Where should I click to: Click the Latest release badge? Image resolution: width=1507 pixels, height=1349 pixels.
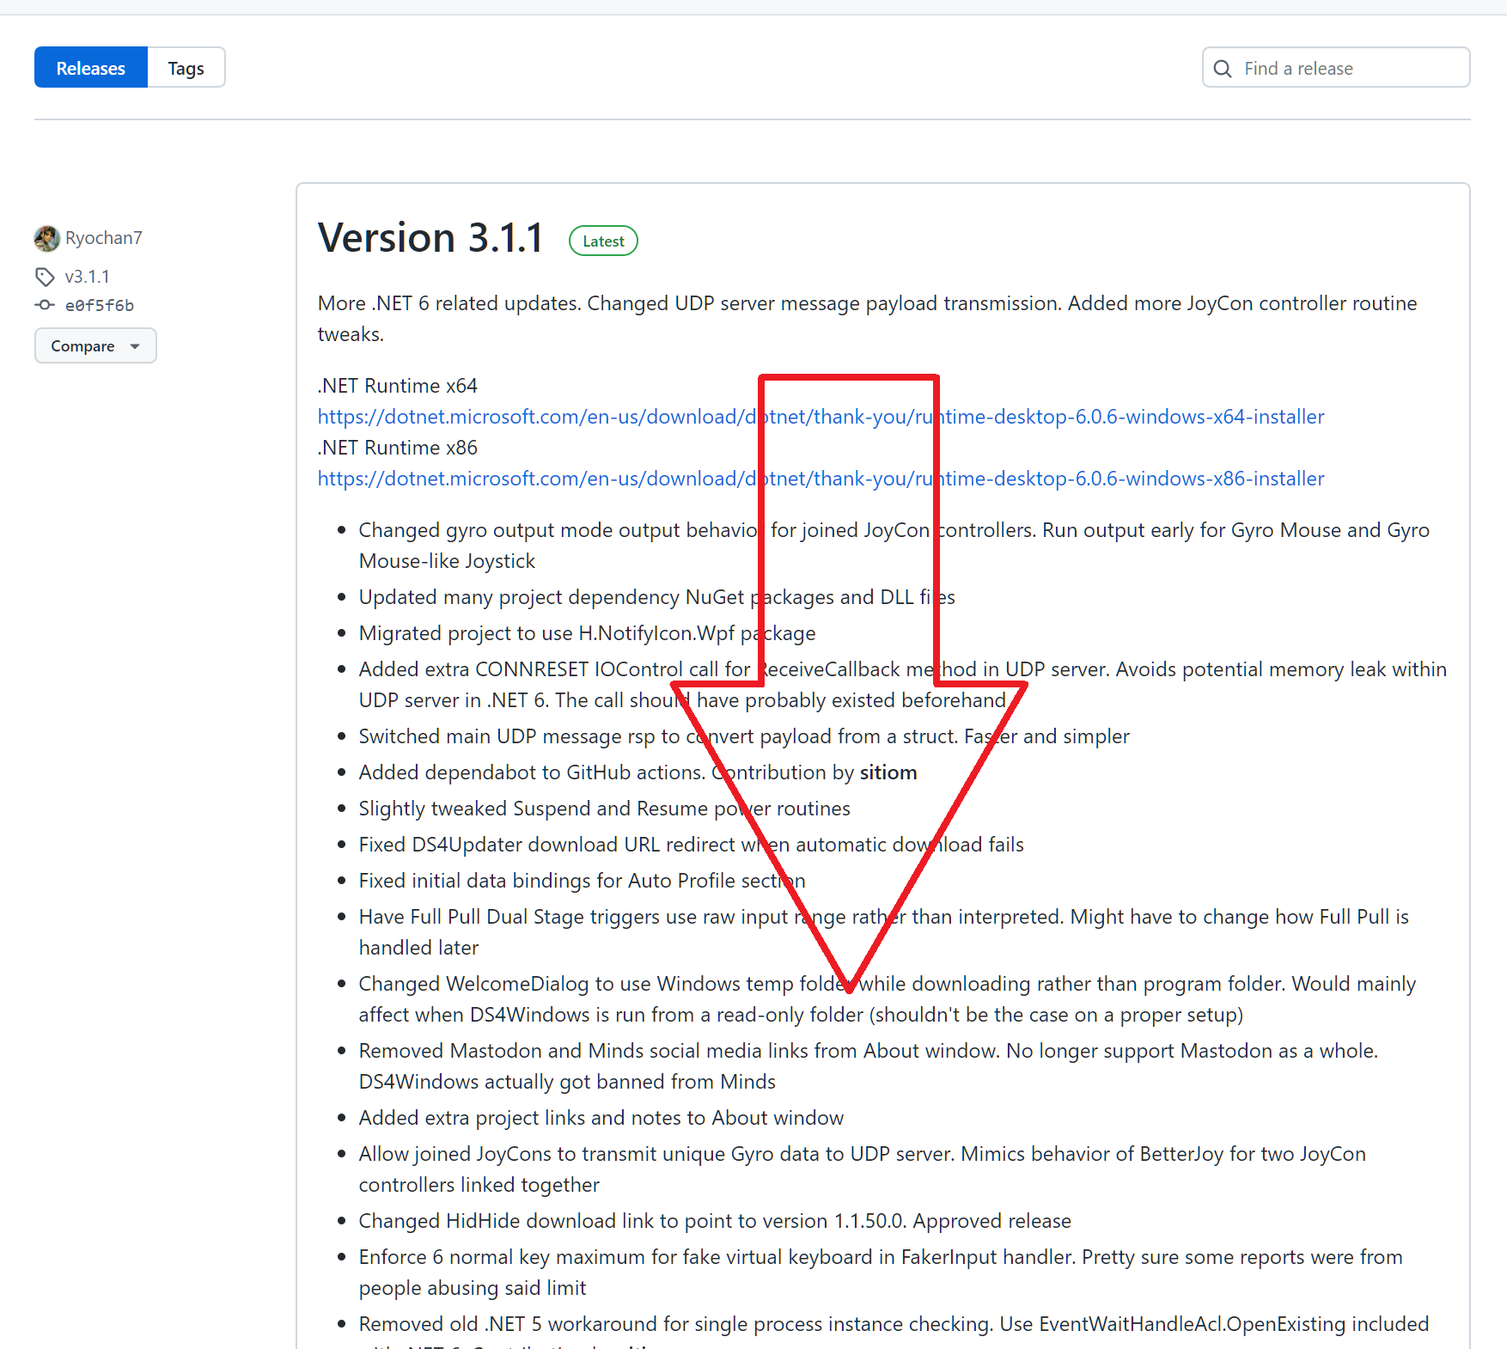coord(603,241)
